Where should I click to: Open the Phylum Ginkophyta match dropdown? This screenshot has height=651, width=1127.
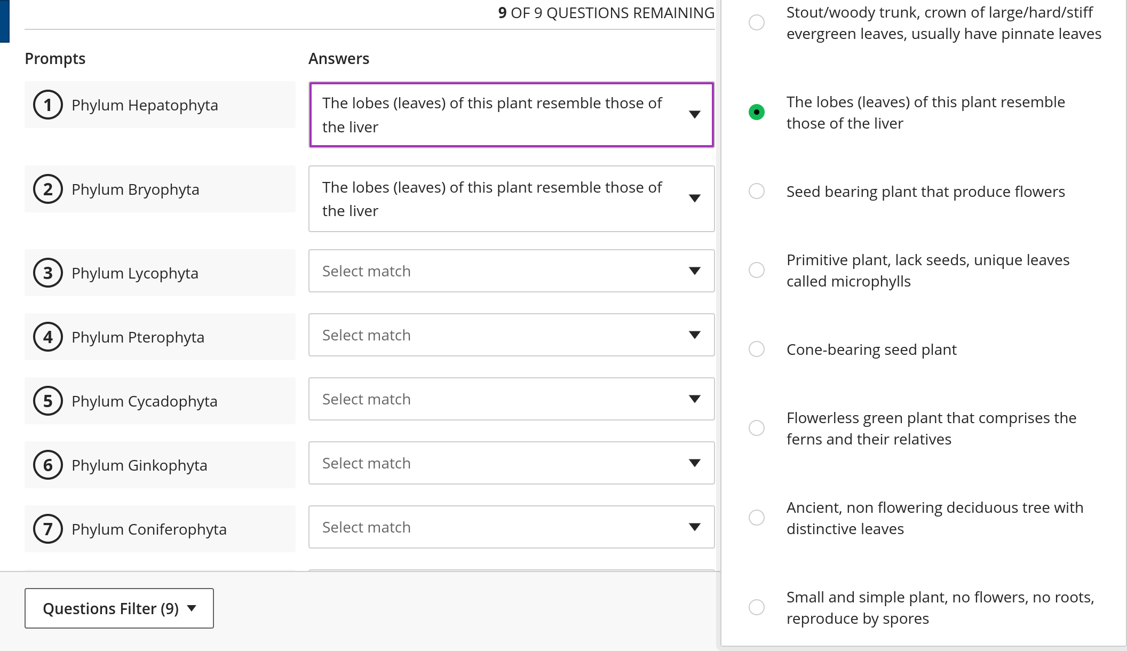pyautogui.click(x=511, y=463)
